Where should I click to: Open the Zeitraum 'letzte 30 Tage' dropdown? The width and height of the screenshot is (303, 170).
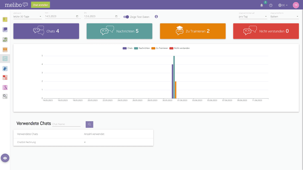click(27, 16)
